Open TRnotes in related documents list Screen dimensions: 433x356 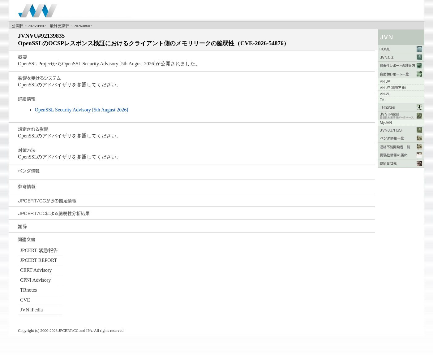(28, 290)
